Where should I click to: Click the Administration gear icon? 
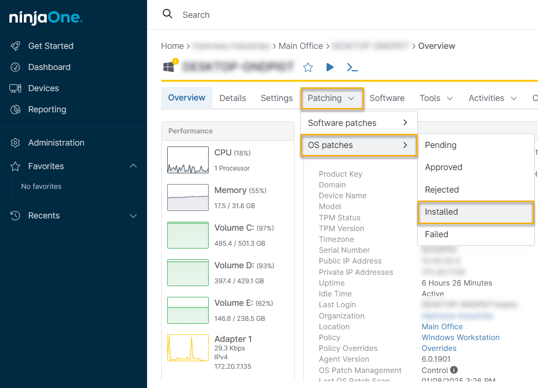15,143
